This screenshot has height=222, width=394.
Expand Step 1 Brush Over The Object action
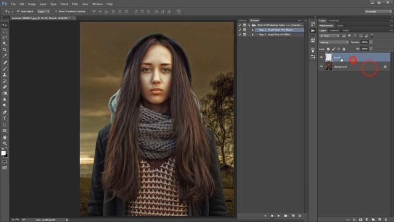pyautogui.click(x=253, y=30)
